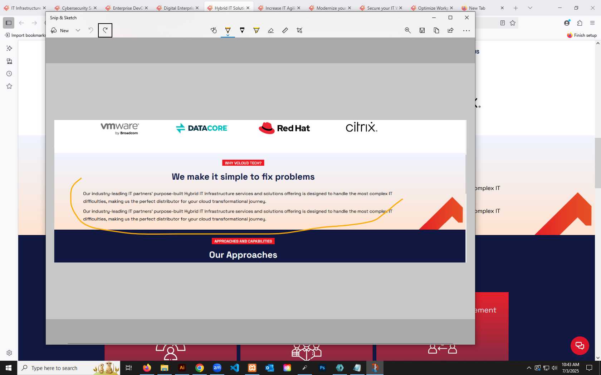This screenshot has width=601, height=375.
Task: Open XAMPP from taskbar
Action: coord(252,368)
